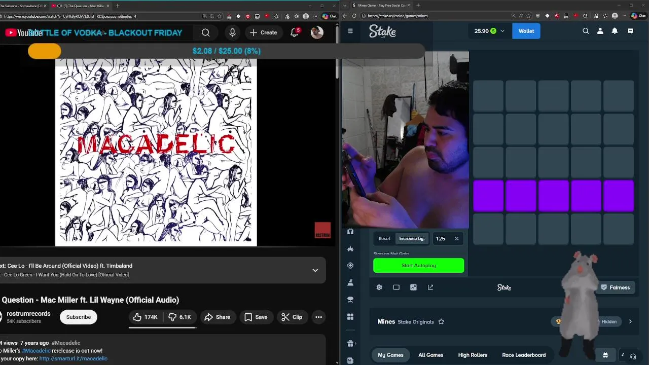
Task: Open new tab in YouTube browser window
Action: [x=117, y=6]
